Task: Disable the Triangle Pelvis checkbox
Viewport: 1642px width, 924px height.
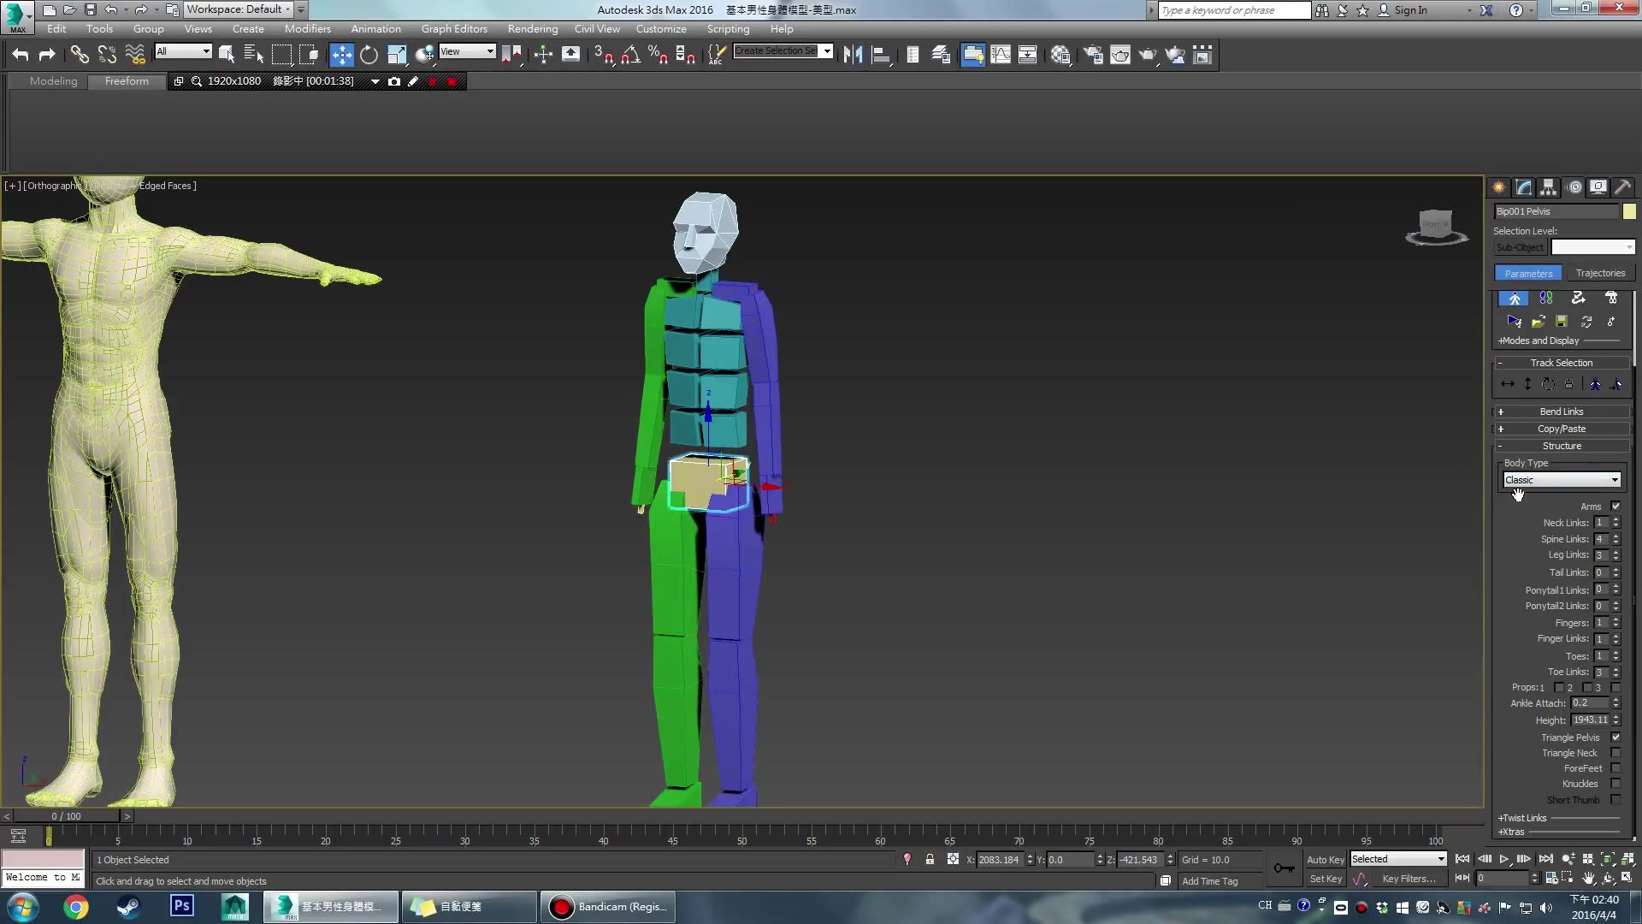Action: pos(1615,737)
